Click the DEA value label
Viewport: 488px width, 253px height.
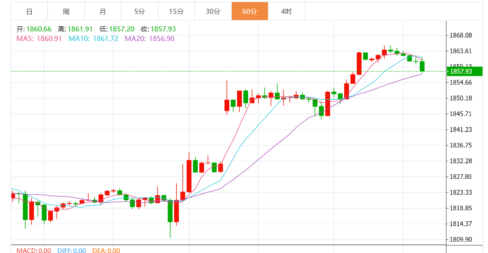click(x=106, y=250)
